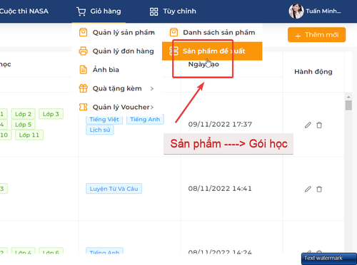Open the Tùy chỉnh menu
357x265 pixels.
(173, 11)
